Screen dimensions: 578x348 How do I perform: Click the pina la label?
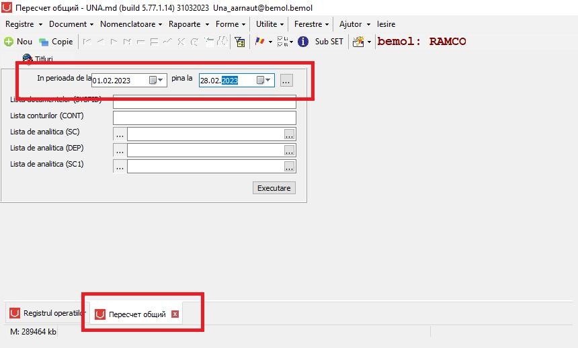pos(182,78)
